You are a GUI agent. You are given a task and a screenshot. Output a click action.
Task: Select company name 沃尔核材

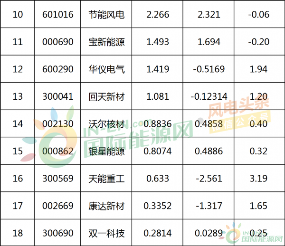pos(106,124)
